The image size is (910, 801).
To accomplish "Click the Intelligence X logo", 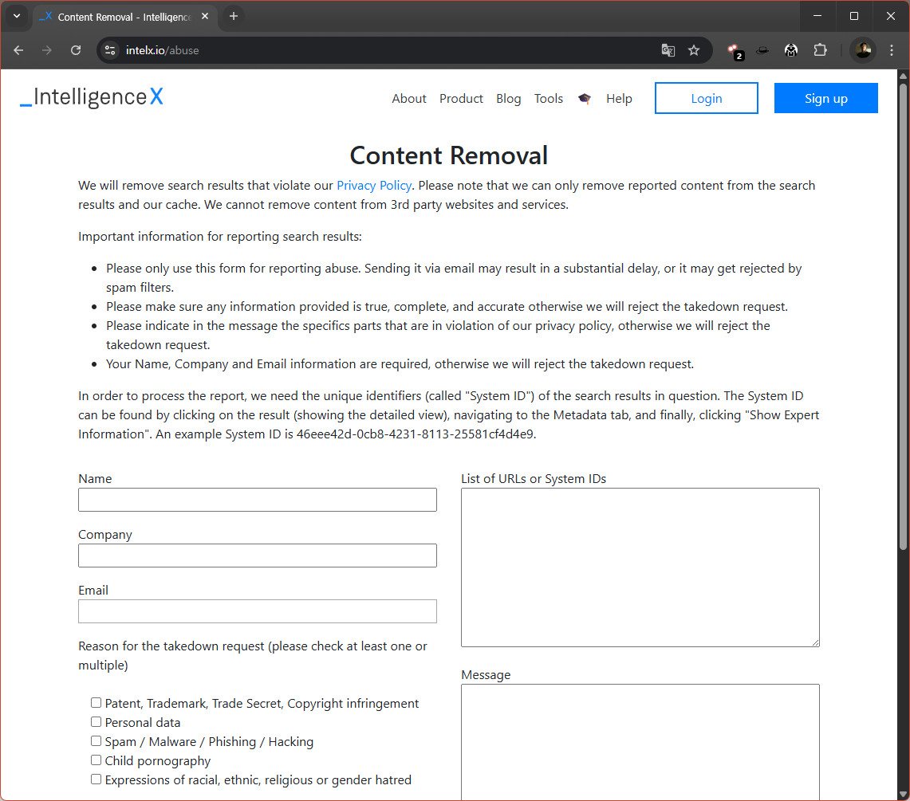I will pyautogui.click(x=92, y=97).
